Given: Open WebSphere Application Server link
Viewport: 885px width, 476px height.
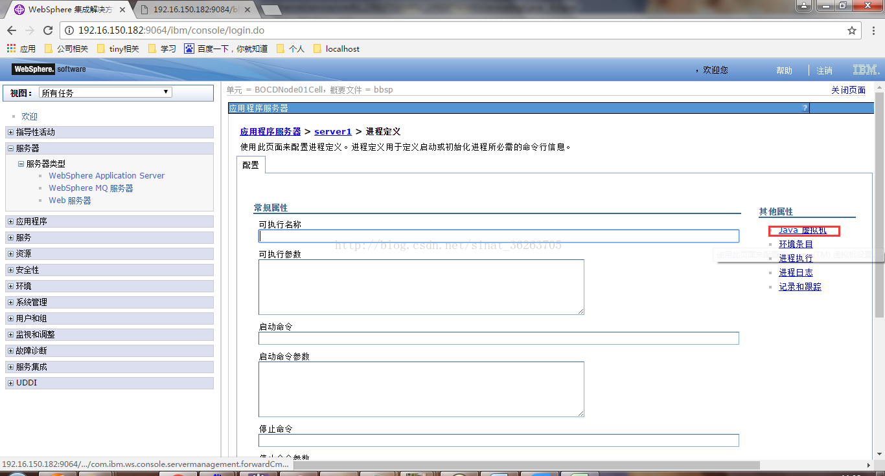Looking at the screenshot, I should point(107,175).
